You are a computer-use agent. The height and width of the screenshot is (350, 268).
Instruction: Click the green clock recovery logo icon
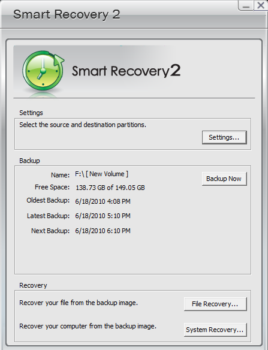coord(43,71)
